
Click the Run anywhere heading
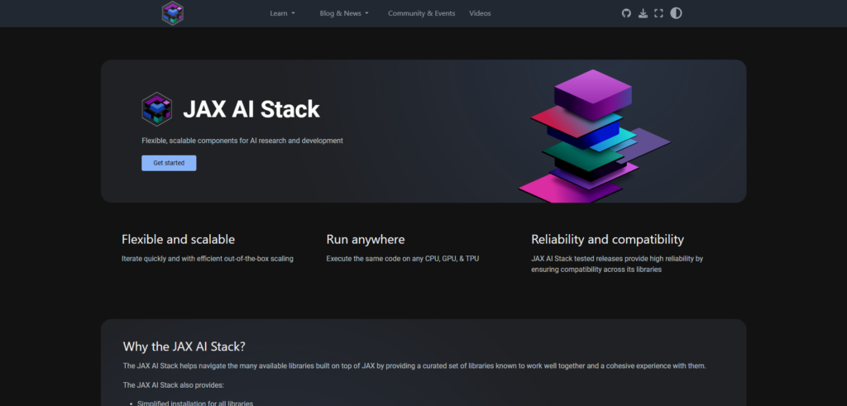pyautogui.click(x=365, y=239)
